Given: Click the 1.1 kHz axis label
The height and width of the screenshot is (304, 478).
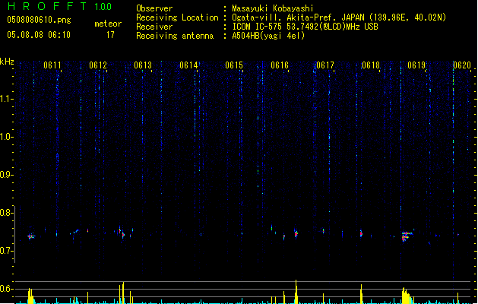Looking at the screenshot, I should coord(6,99).
